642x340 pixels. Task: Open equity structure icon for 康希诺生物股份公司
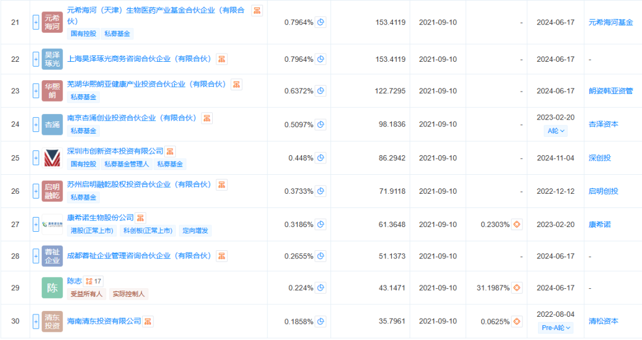140,218
